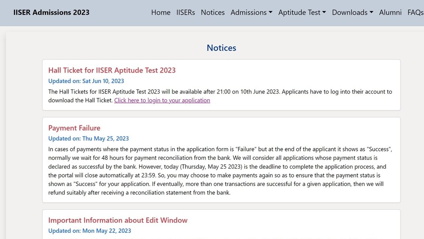This screenshot has width=424, height=239.
Task: Expand the Downloads dropdown menu
Action: pyautogui.click(x=352, y=12)
